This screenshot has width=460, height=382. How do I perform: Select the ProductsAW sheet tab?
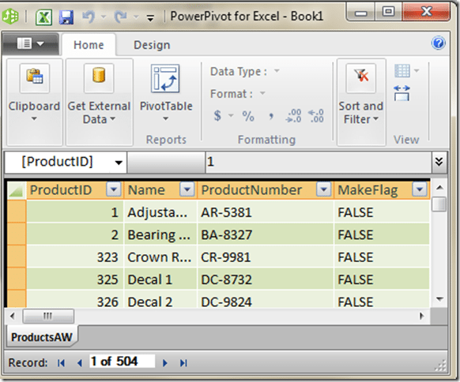pos(42,337)
